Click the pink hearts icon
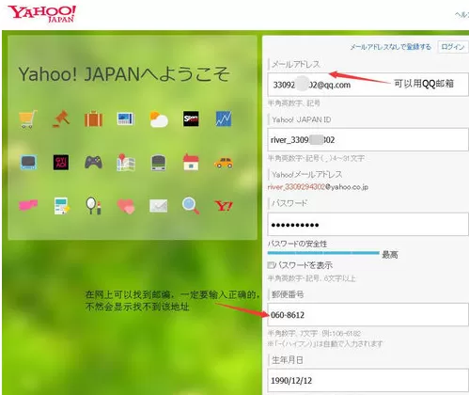The image size is (469, 395). [x=126, y=206]
